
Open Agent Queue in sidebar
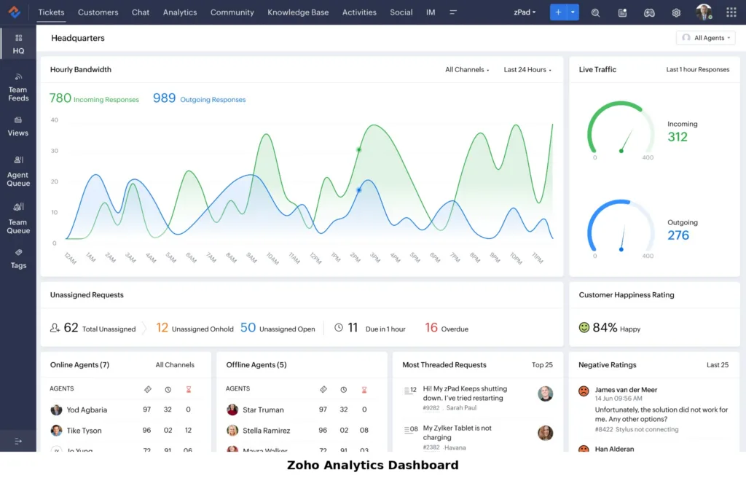pyautogui.click(x=18, y=172)
